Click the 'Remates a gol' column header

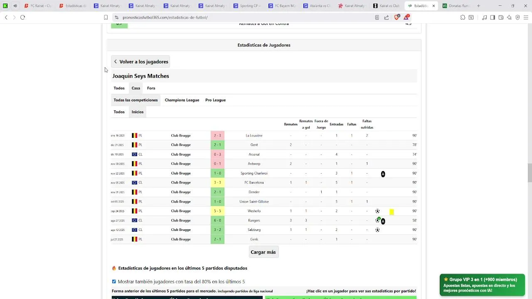click(306, 124)
